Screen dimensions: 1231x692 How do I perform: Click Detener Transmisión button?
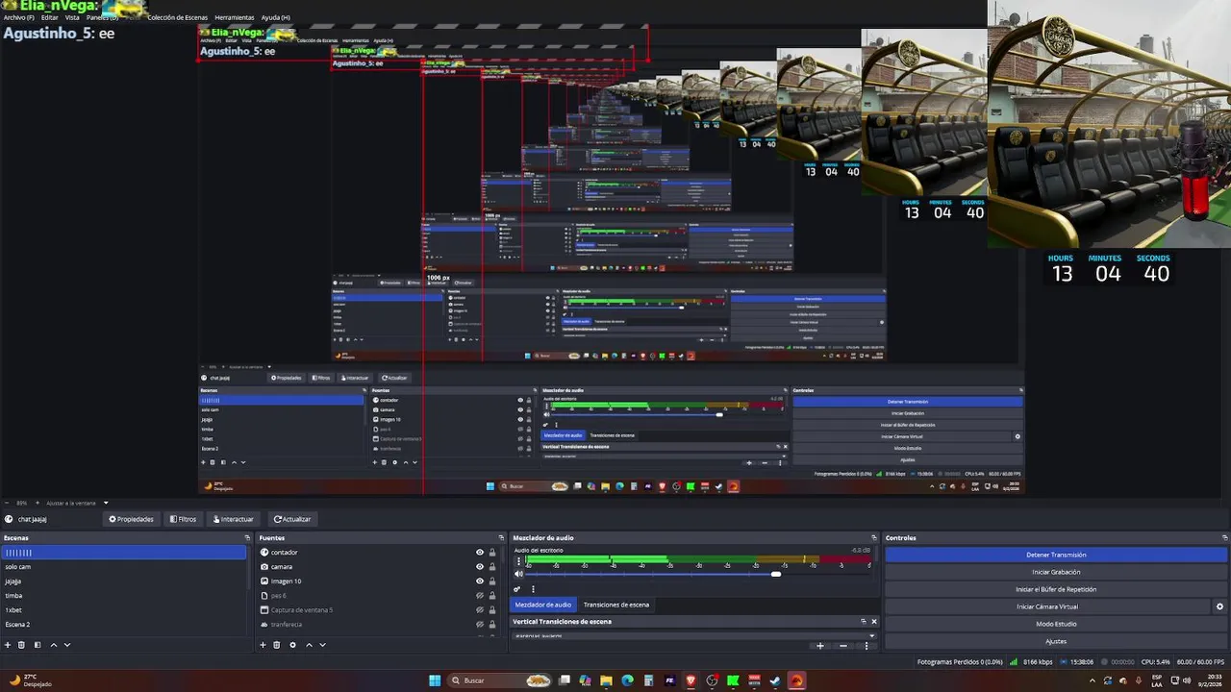point(1056,555)
